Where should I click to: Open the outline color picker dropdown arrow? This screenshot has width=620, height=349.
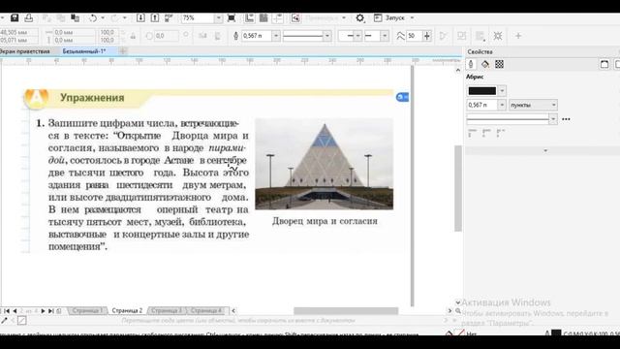pos(502,91)
